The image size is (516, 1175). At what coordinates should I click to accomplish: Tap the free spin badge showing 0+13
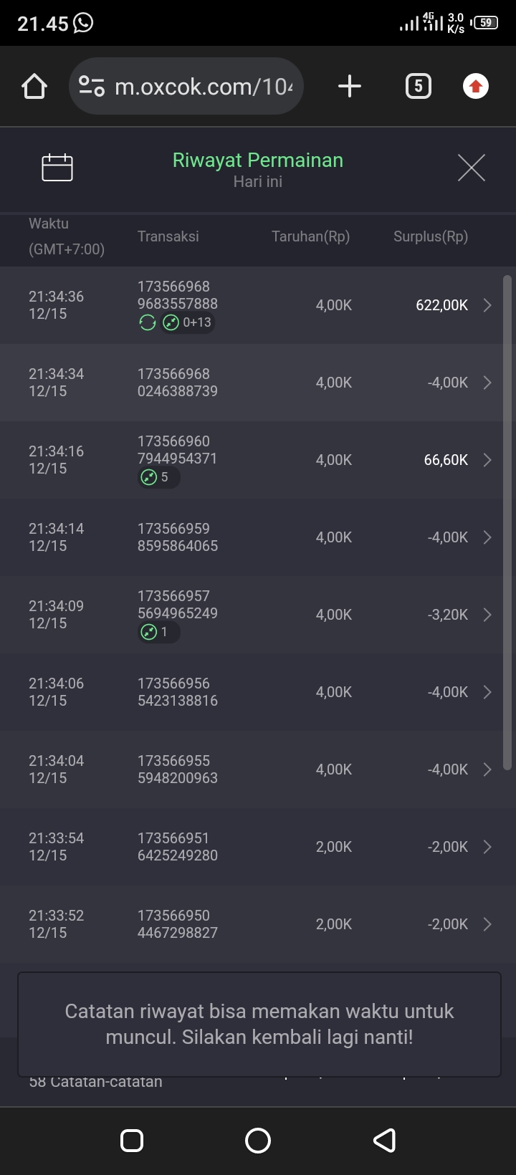click(187, 322)
